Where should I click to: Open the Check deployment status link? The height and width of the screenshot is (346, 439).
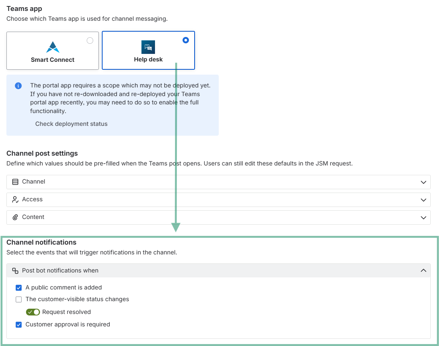[71, 124]
